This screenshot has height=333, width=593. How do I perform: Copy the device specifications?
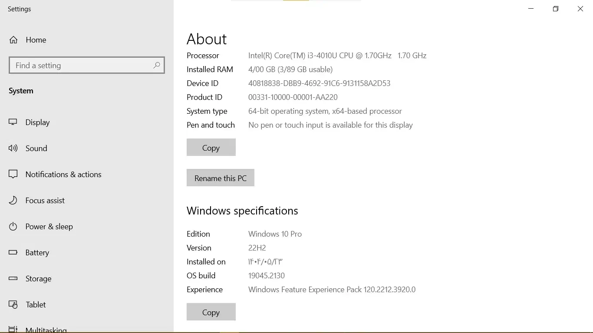pyautogui.click(x=211, y=148)
